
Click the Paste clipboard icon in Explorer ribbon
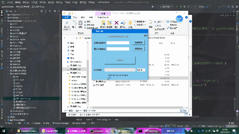coord(80,24)
